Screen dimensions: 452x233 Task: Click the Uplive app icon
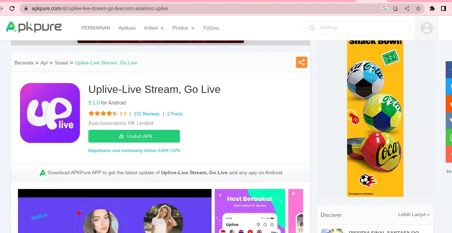50,113
